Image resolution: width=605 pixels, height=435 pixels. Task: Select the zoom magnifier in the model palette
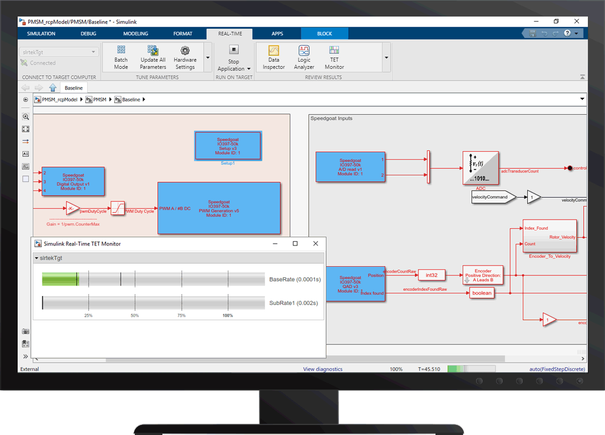pyautogui.click(x=25, y=117)
